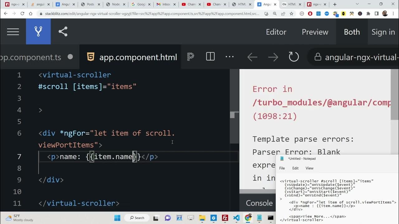The height and width of the screenshot is (224, 399).
Task: Open the editor more actions ellipsis
Action: tap(229, 57)
